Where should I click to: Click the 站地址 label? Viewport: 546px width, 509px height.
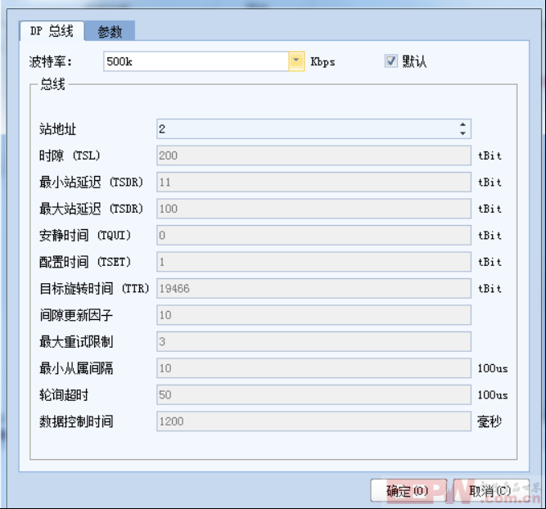(57, 129)
